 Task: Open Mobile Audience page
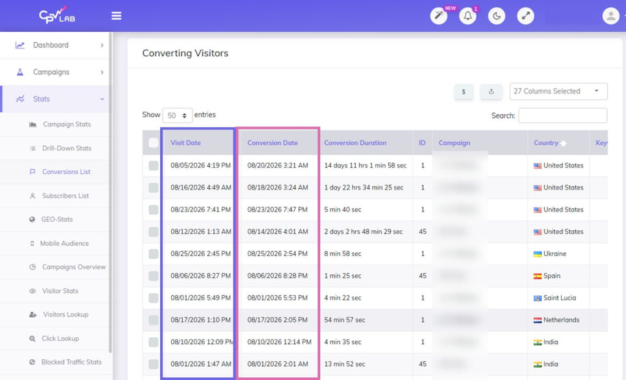(64, 243)
